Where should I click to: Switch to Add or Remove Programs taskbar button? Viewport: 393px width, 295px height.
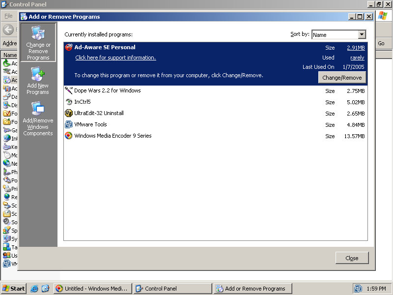pyautogui.click(x=253, y=289)
